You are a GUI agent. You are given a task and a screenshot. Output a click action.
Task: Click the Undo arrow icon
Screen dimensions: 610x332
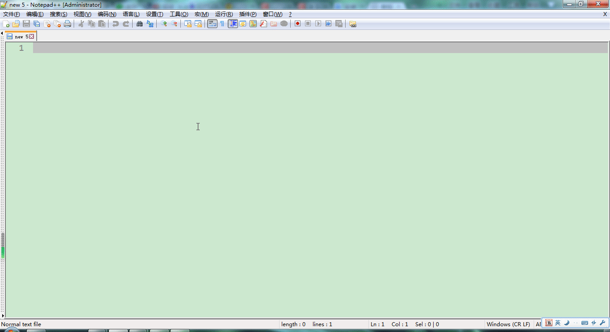coord(115,24)
